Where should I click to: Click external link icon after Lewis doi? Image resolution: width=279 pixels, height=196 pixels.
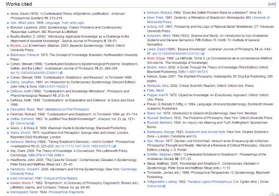(x=203, y=54)
